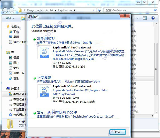The image size is (160, 138).
Task: Click the 取消 cancel button
Action: pyautogui.click(x=117, y=132)
